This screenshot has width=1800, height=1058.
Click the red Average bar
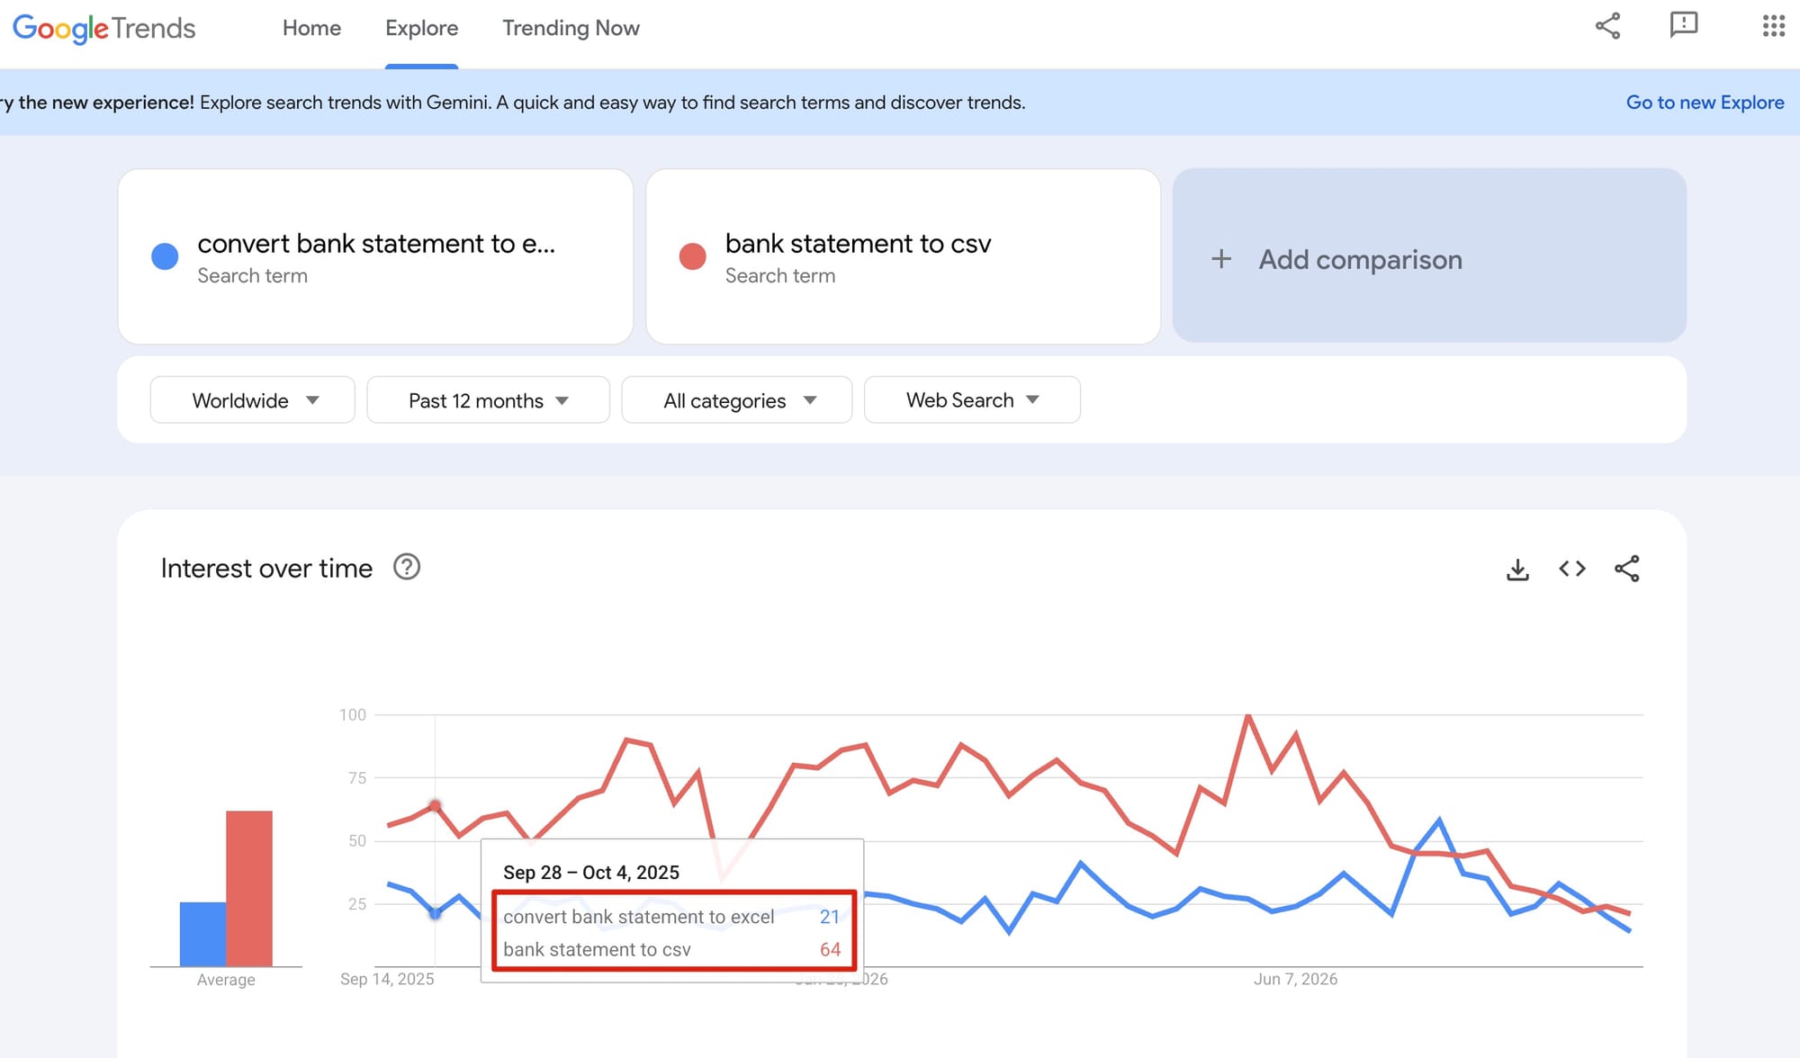249,889
